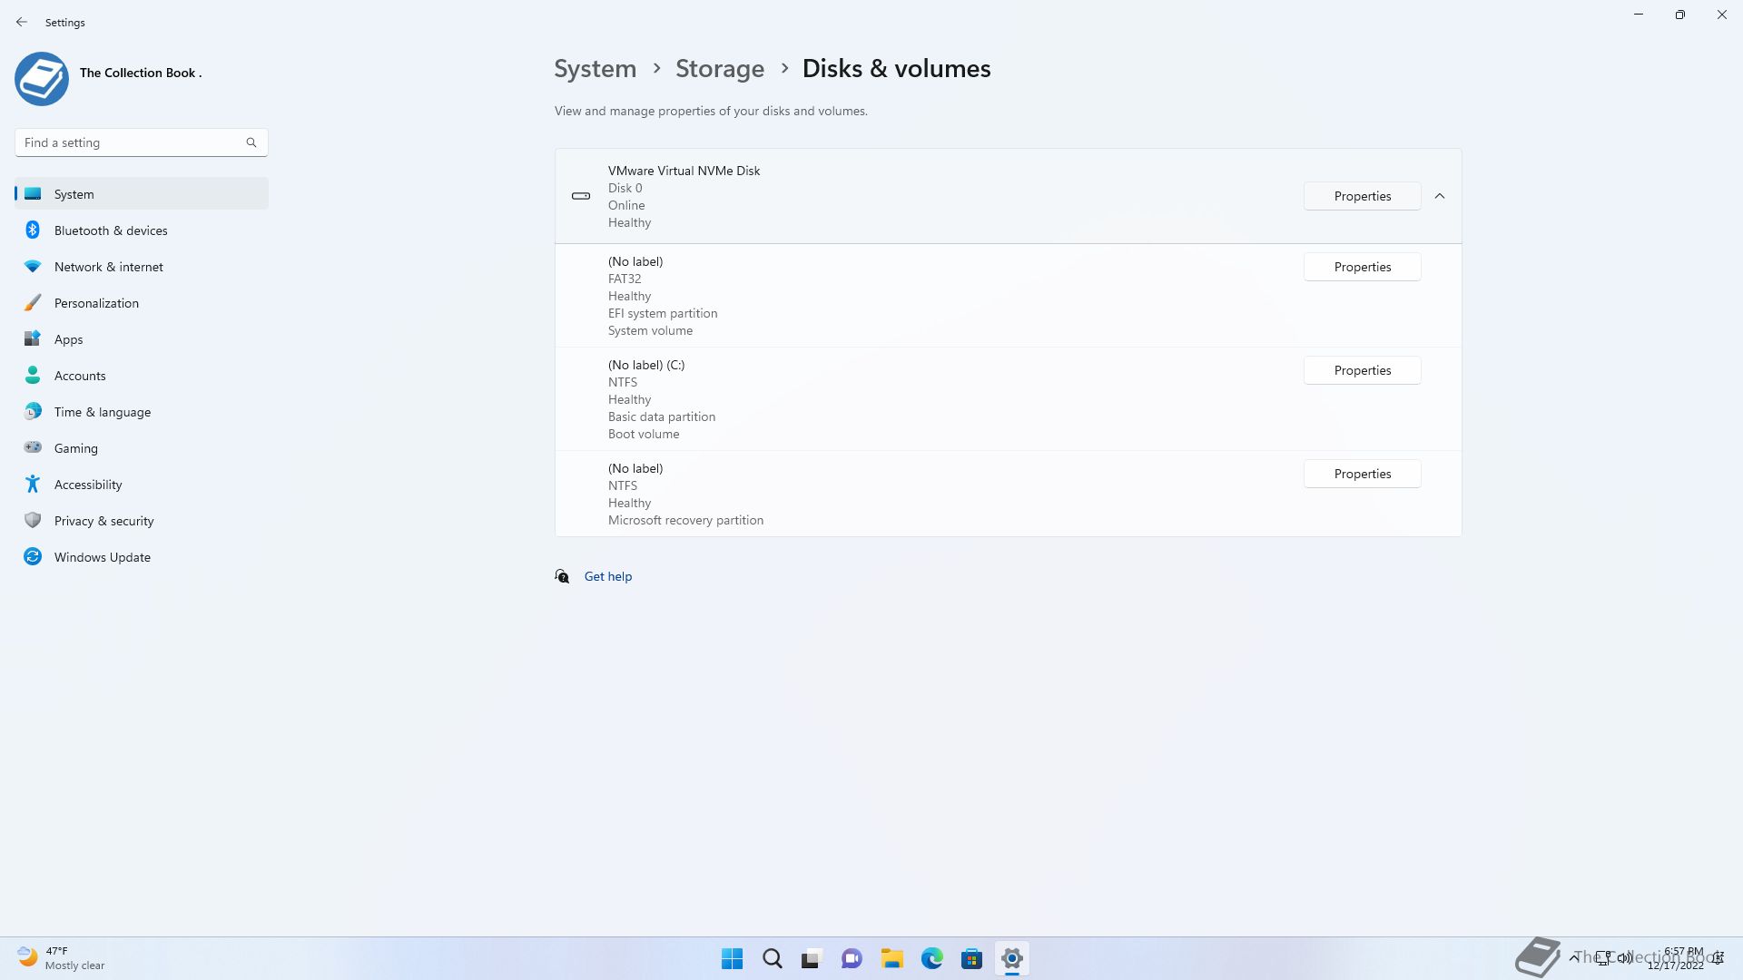Viewport: 1743px width, 980px height.
Task: Select Windows Update in sidebar
Action: [x=142, y=556]
